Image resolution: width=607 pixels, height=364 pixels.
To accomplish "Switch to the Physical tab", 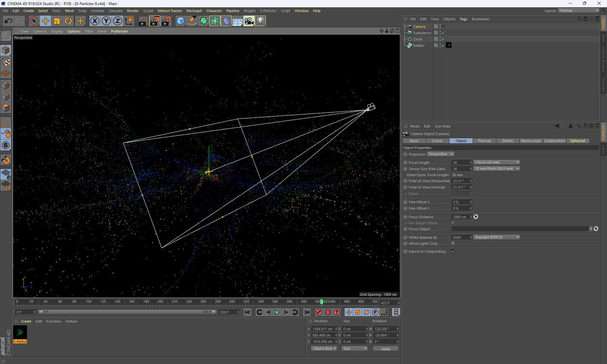I will pos(484,141).
